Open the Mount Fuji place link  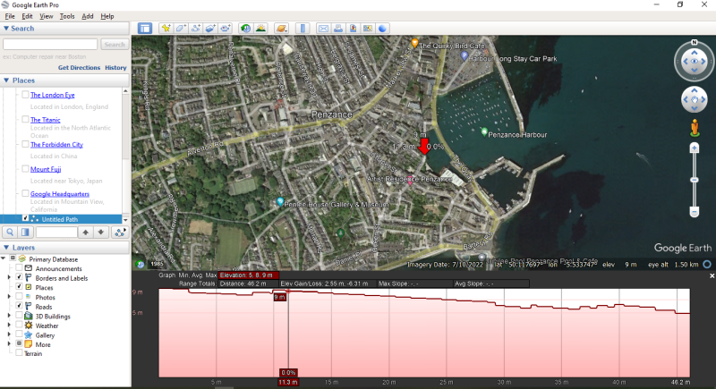[46, 169]
